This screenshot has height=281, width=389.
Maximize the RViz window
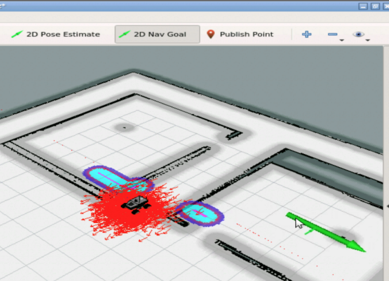pos(375,6)
